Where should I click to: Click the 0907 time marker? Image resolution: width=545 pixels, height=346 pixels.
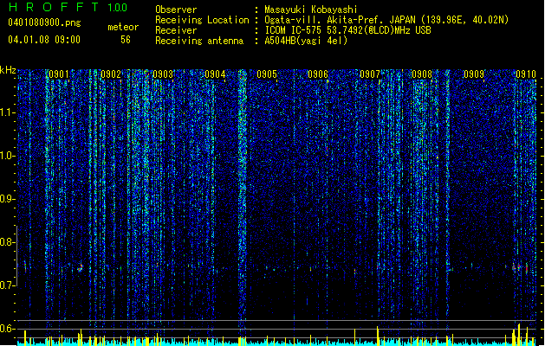[x=370, y=74]
